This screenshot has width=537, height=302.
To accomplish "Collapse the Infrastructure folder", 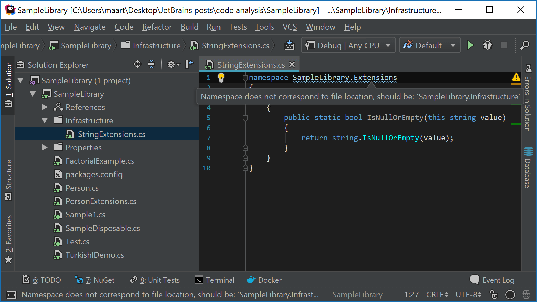I will click(45, 121).
